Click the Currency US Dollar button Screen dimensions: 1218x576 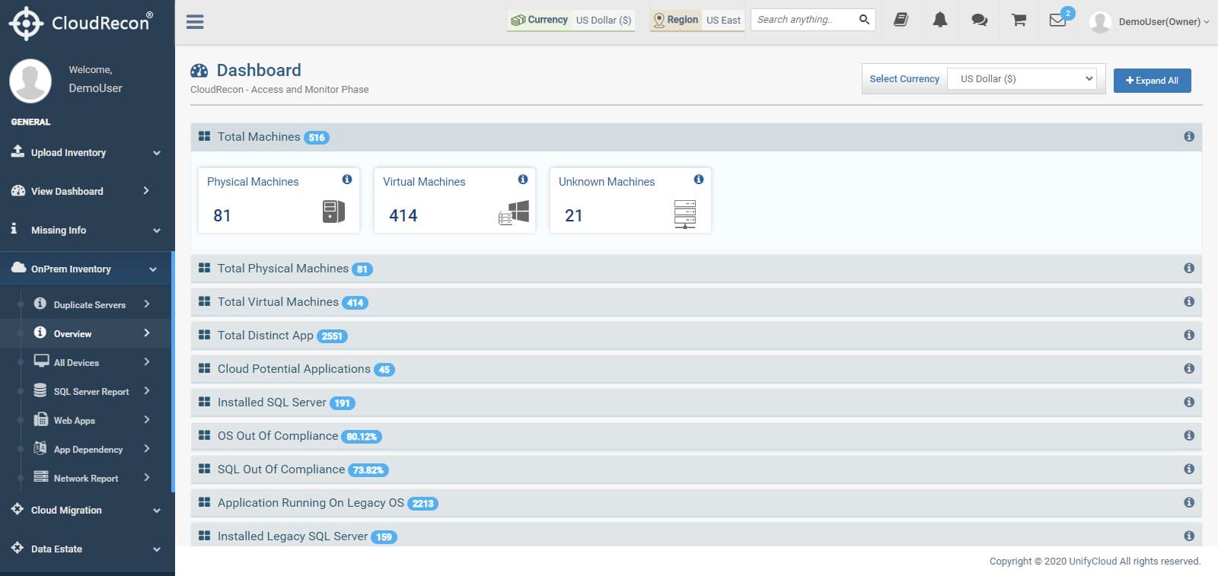tap(571, 20)
